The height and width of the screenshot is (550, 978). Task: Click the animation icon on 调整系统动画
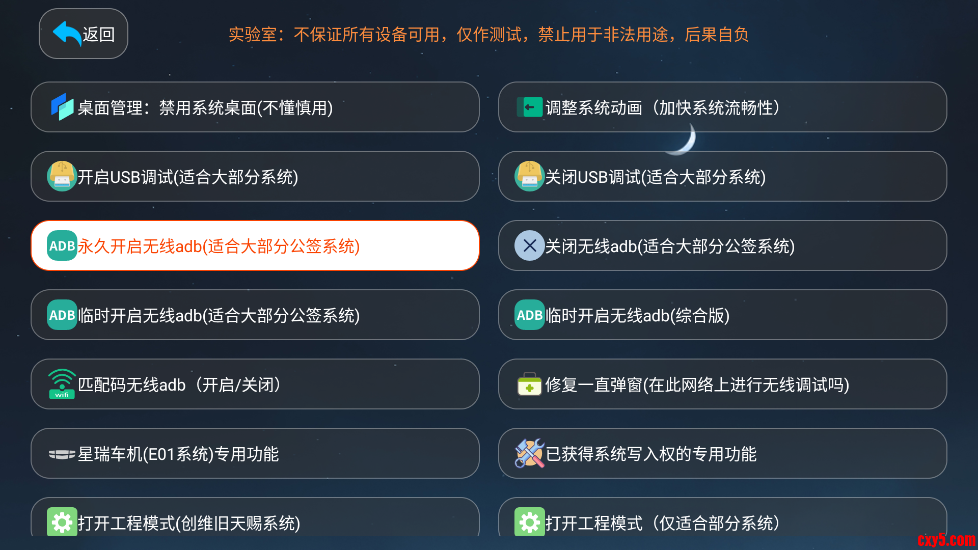529,107
